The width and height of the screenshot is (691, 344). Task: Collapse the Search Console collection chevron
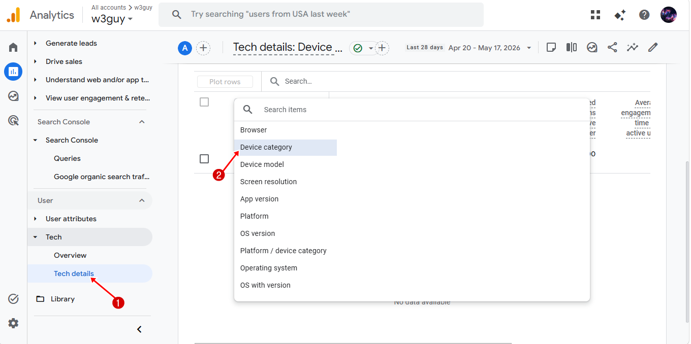coord(142,122)
